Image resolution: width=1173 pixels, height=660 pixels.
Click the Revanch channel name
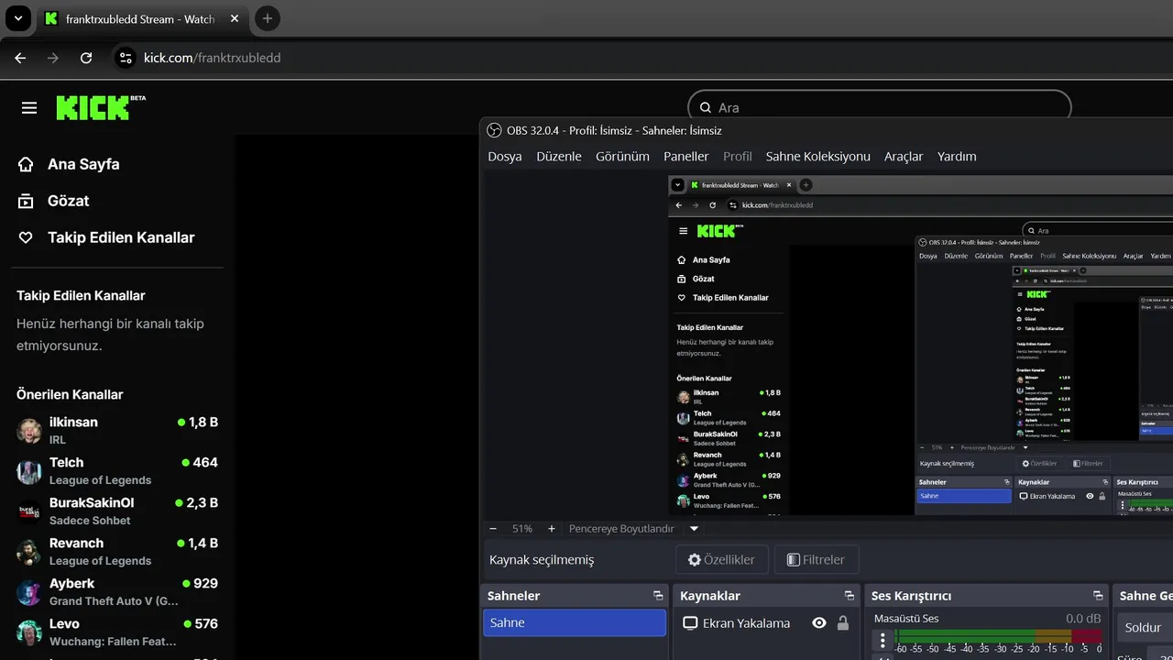(x=76, y=544)
